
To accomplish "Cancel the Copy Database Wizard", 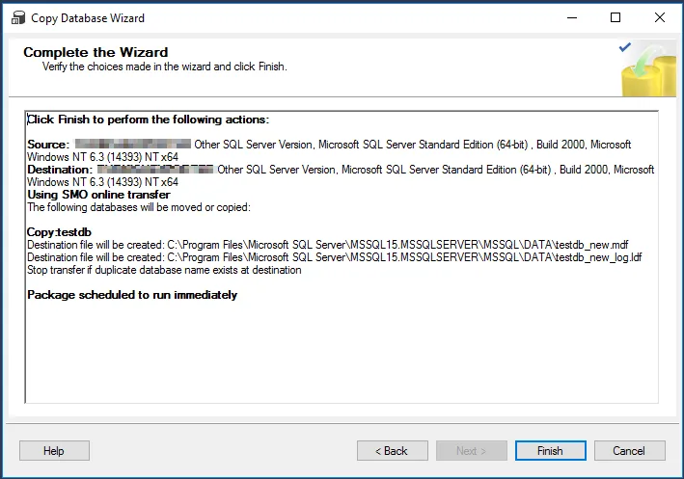I will pyautogui.click(x=629, y=450).
